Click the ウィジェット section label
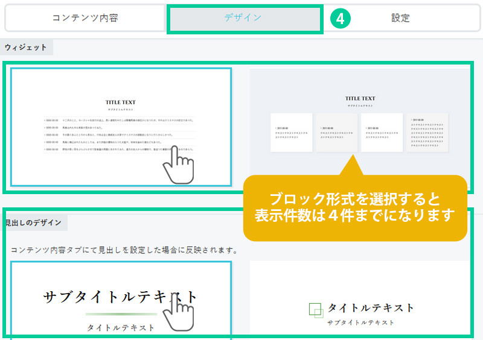The height and width of the screenshot is (340, 483). coord(25,47)
